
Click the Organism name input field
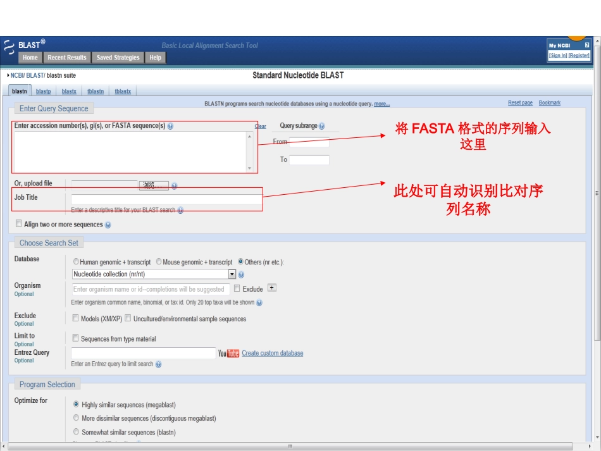click(x=151, y=289)
